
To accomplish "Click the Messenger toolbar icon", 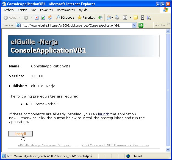I will coord(142,18).
